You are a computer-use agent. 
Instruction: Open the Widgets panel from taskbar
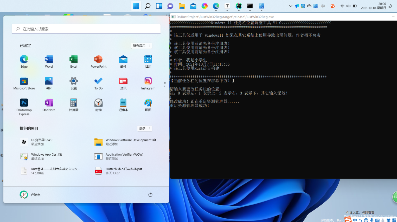(159, 6)
